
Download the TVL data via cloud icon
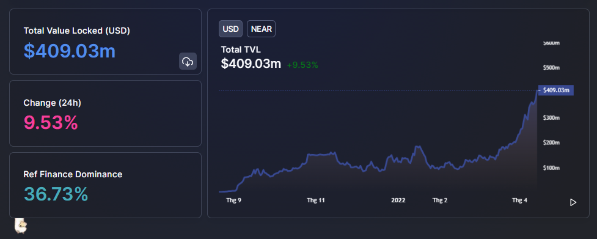point(188,61)
